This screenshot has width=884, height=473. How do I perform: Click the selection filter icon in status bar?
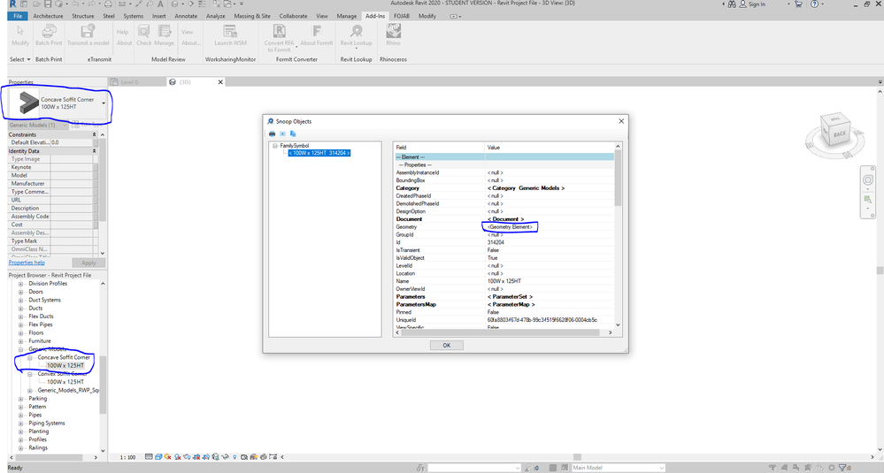click(x=844, y=468)
